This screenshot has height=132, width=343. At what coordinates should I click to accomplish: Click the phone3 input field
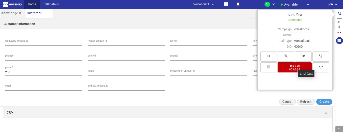[209, 57]
